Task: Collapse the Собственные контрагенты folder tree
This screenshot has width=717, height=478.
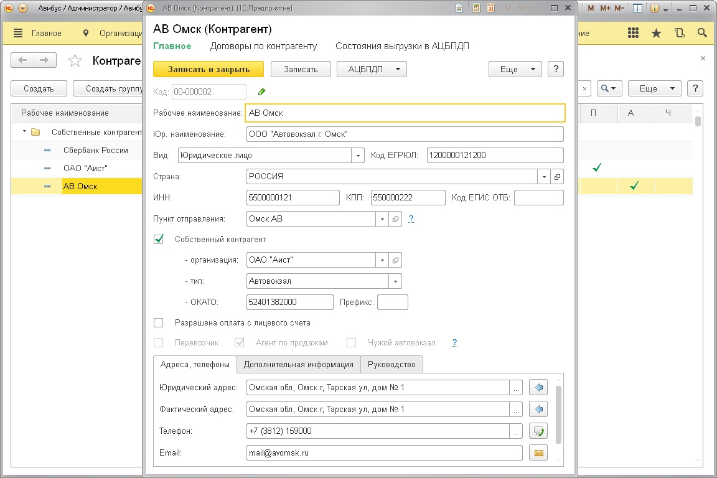Action: pyautogui.click(x=24, y=132)
